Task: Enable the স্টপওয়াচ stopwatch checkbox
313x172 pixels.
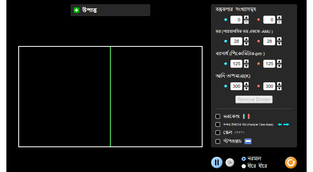Action: (218, 141)
